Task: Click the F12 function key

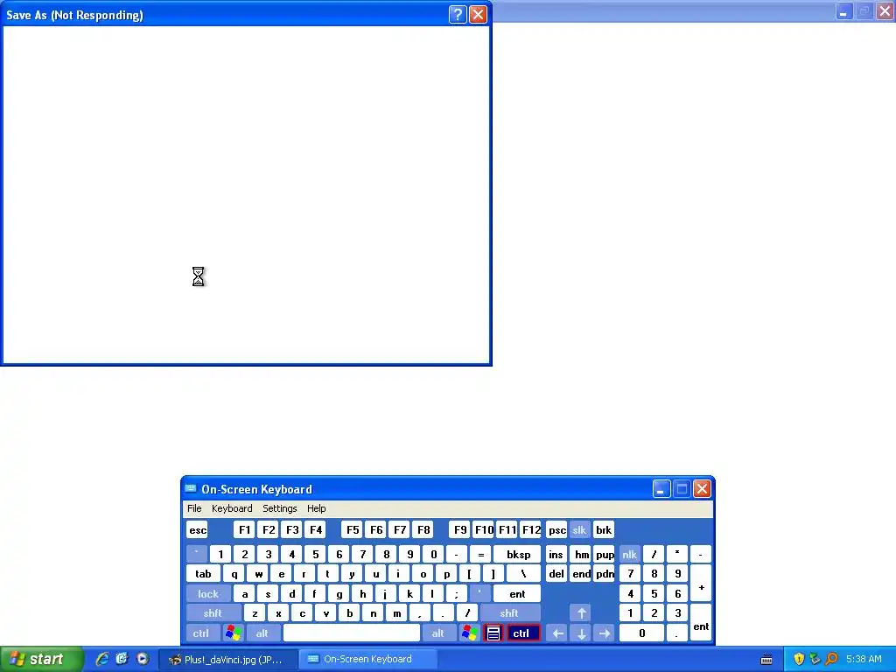Action: click(x=531, y=529)
